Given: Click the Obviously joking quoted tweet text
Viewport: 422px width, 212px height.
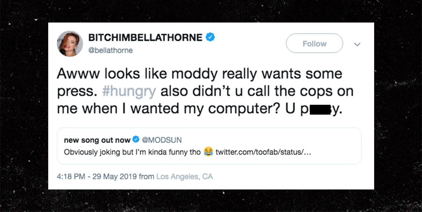Looking at the screenshot, I should [132, 153].
